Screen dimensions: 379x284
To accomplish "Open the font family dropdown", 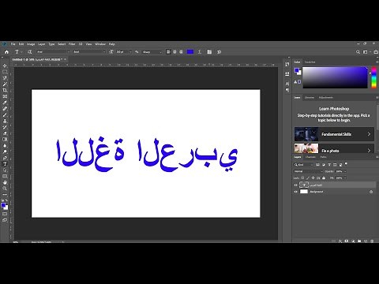I will 53,52.
